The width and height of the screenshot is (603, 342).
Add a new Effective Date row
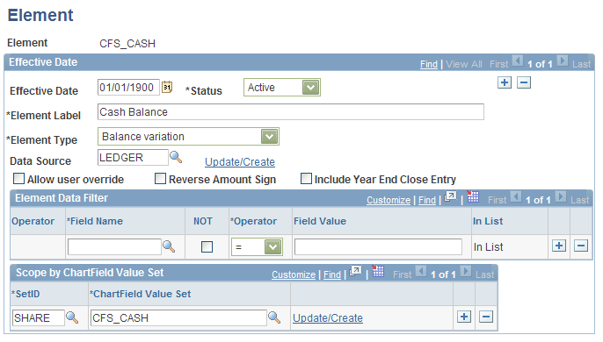coord(505,82)
